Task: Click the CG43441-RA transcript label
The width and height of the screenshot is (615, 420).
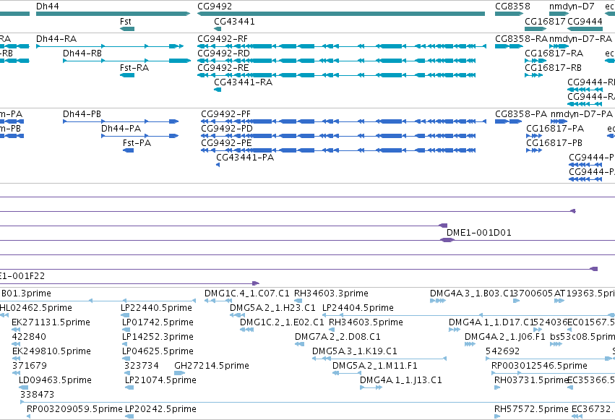Action: coord(243,82)
